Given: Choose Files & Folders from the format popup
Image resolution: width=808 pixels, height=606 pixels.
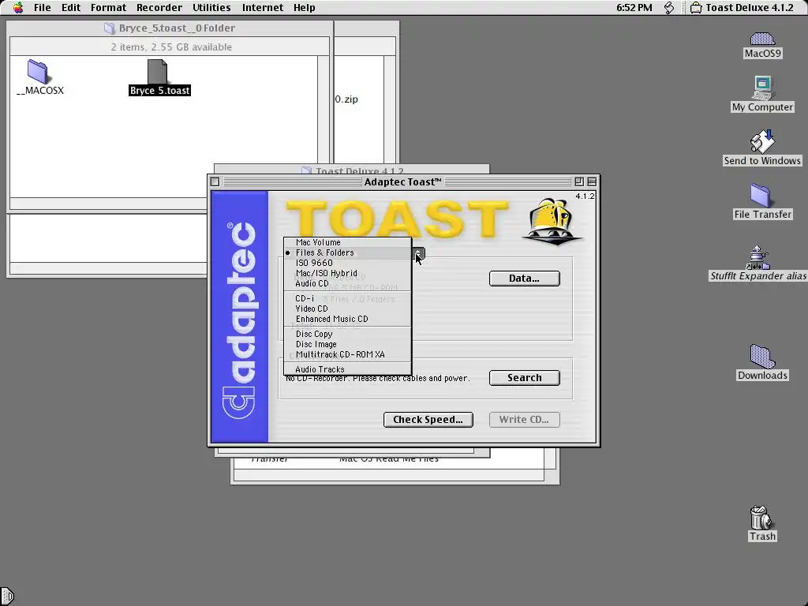Looking at the screenshot, I should click(x=348, y=252).
